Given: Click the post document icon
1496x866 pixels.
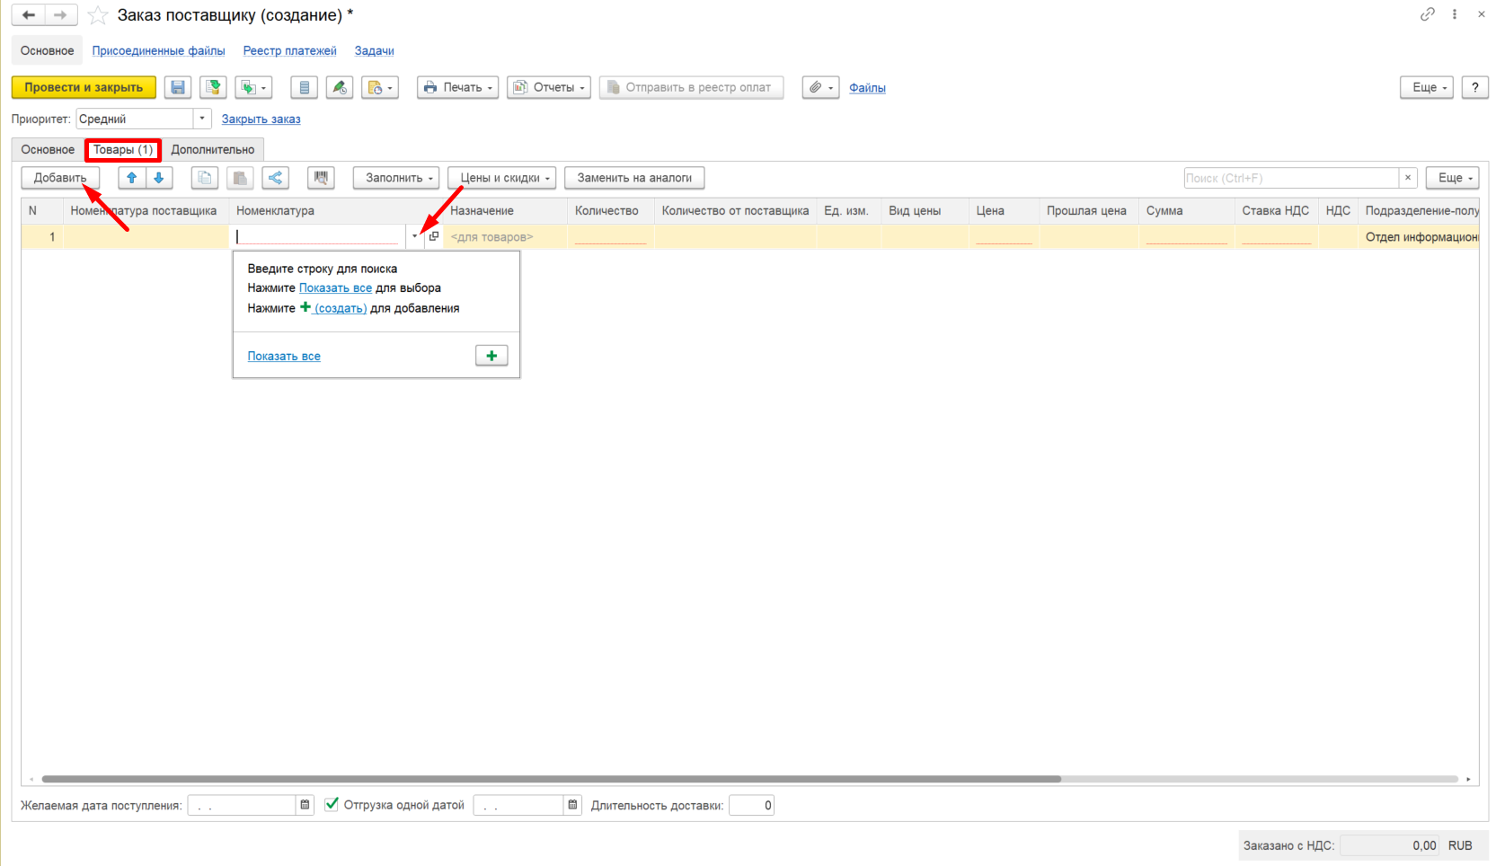Looking at the screenshot, I should 213,87.
